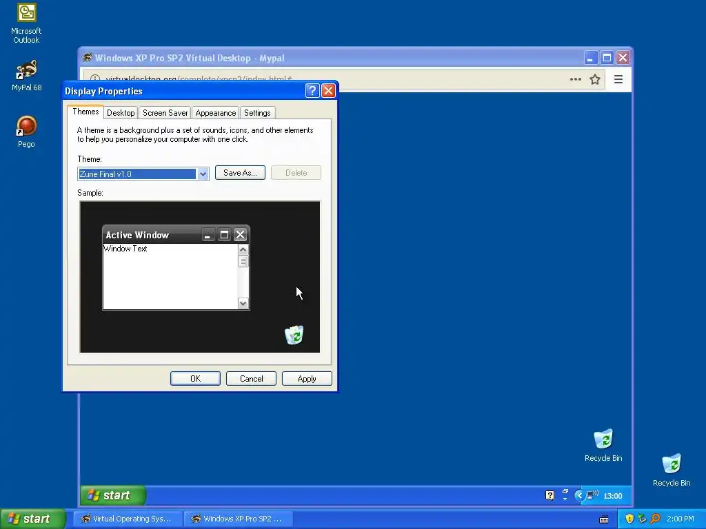Open the Mypal hamburger menu

pos(618,80)
